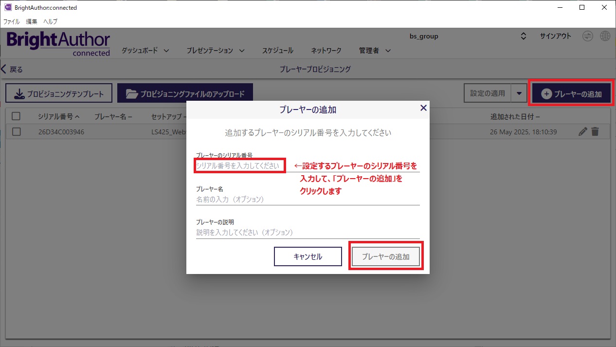
Task: Open the 設定の適用 dropdown arrow
Action: tap(519, 93)
